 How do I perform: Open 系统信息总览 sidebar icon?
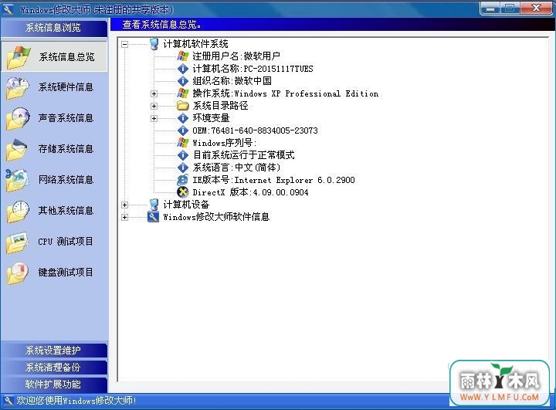pyautogui.click(x=19, y=57)
